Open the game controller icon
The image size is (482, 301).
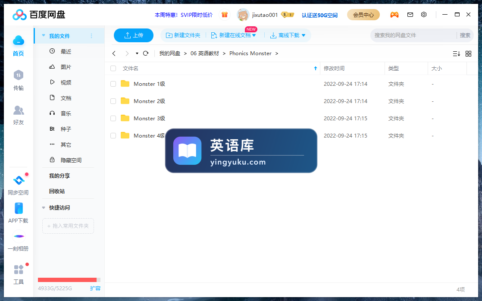pos(394,15)
